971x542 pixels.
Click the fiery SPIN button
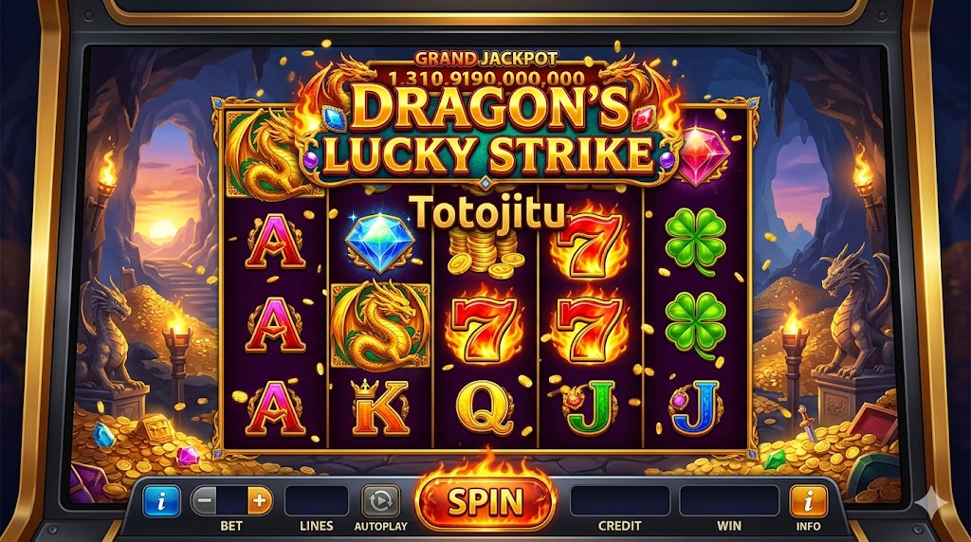point(485,501)
